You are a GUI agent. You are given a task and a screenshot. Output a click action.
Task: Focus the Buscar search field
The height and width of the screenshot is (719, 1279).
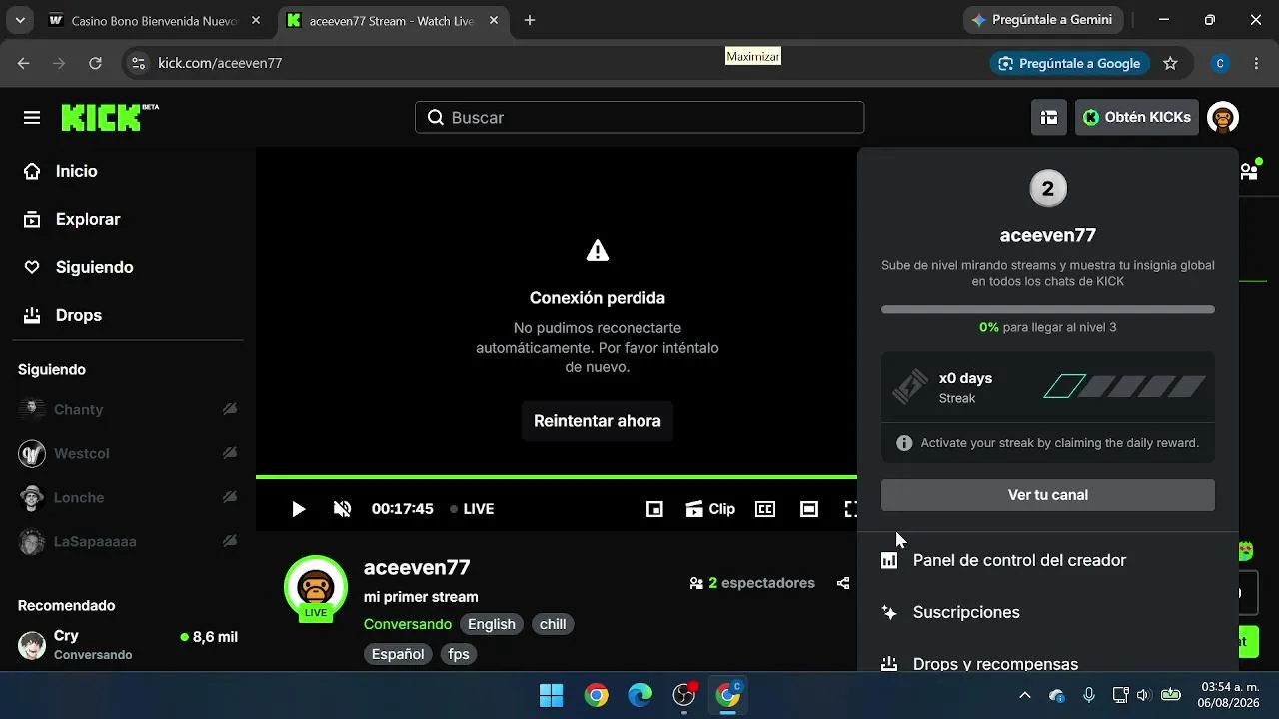point(639,118)
